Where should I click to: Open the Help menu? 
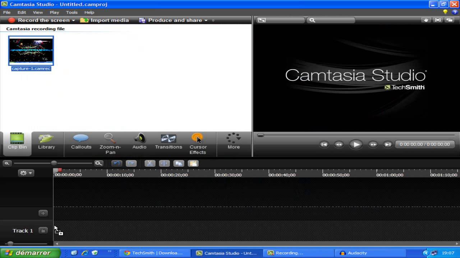[89, 12]
